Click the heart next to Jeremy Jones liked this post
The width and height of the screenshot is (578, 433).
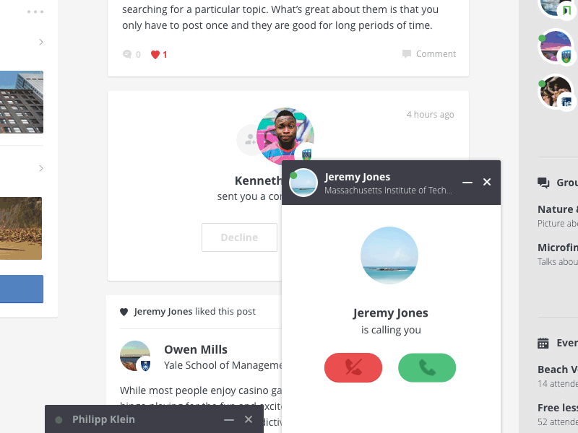123,311
